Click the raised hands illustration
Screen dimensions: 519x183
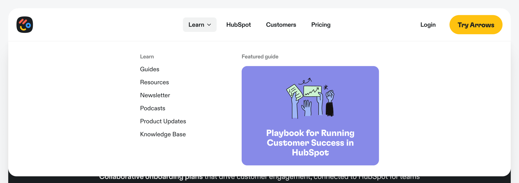(x=311, y=98)
